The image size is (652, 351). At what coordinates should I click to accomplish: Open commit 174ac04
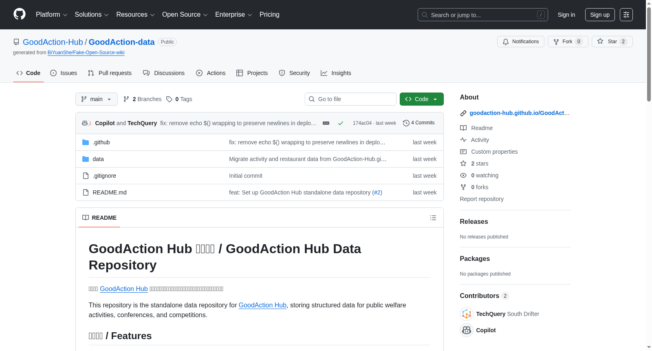(362, 123)
